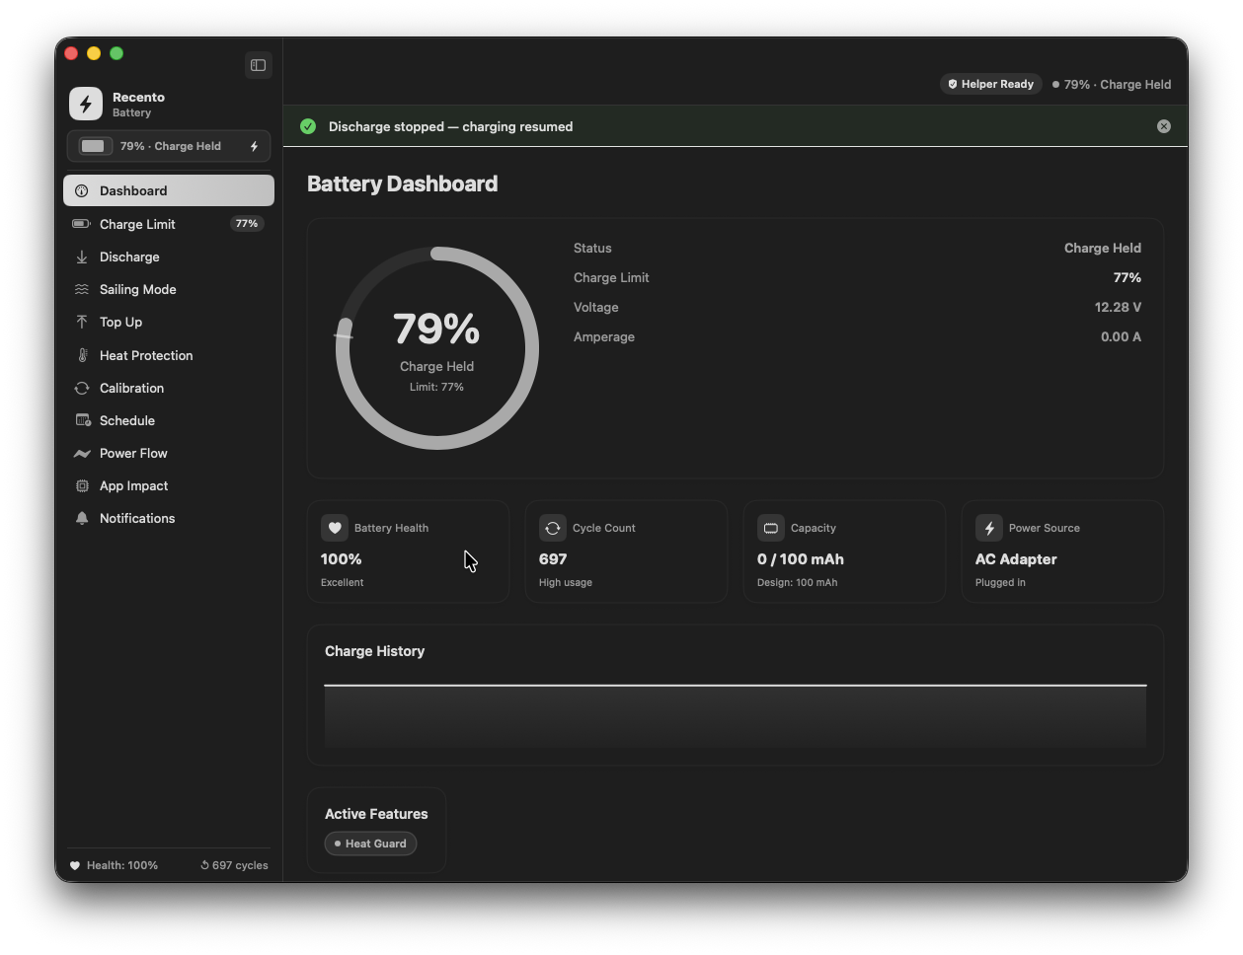Click the battery icon in sidebar status pill

tap(94, 146)
